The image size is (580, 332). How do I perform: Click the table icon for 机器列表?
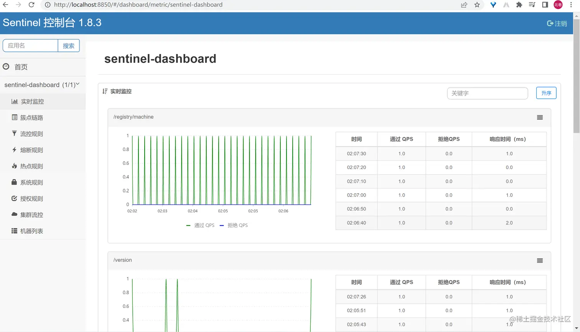14,231
